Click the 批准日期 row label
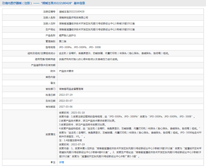This screenshot has width=206, height=167. (x=50, y=95)
